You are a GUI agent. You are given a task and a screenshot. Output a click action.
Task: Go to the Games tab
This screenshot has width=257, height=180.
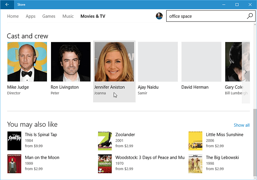pos(49,16)
